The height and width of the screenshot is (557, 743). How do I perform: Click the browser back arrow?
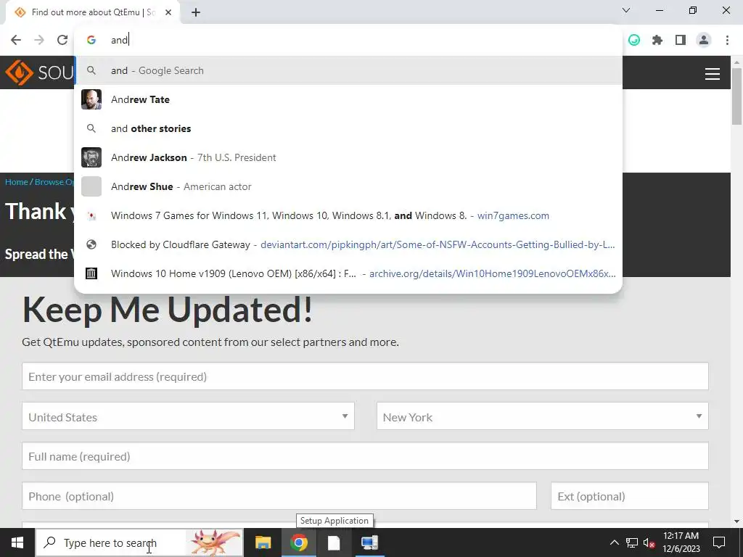[16, 40]
